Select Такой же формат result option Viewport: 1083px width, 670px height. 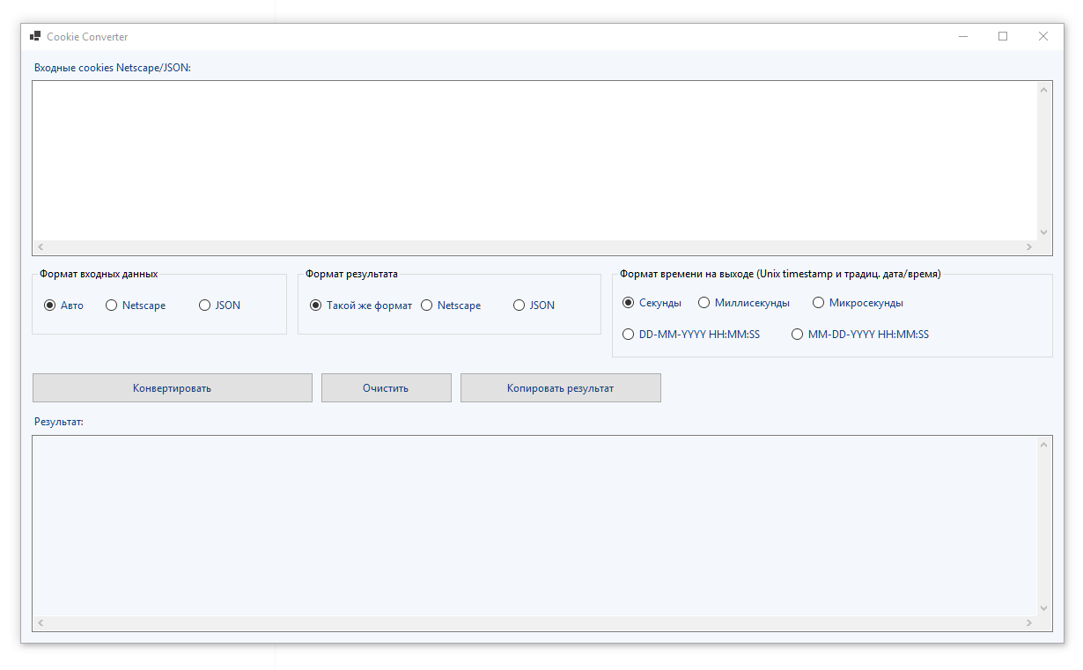point(361,306)
